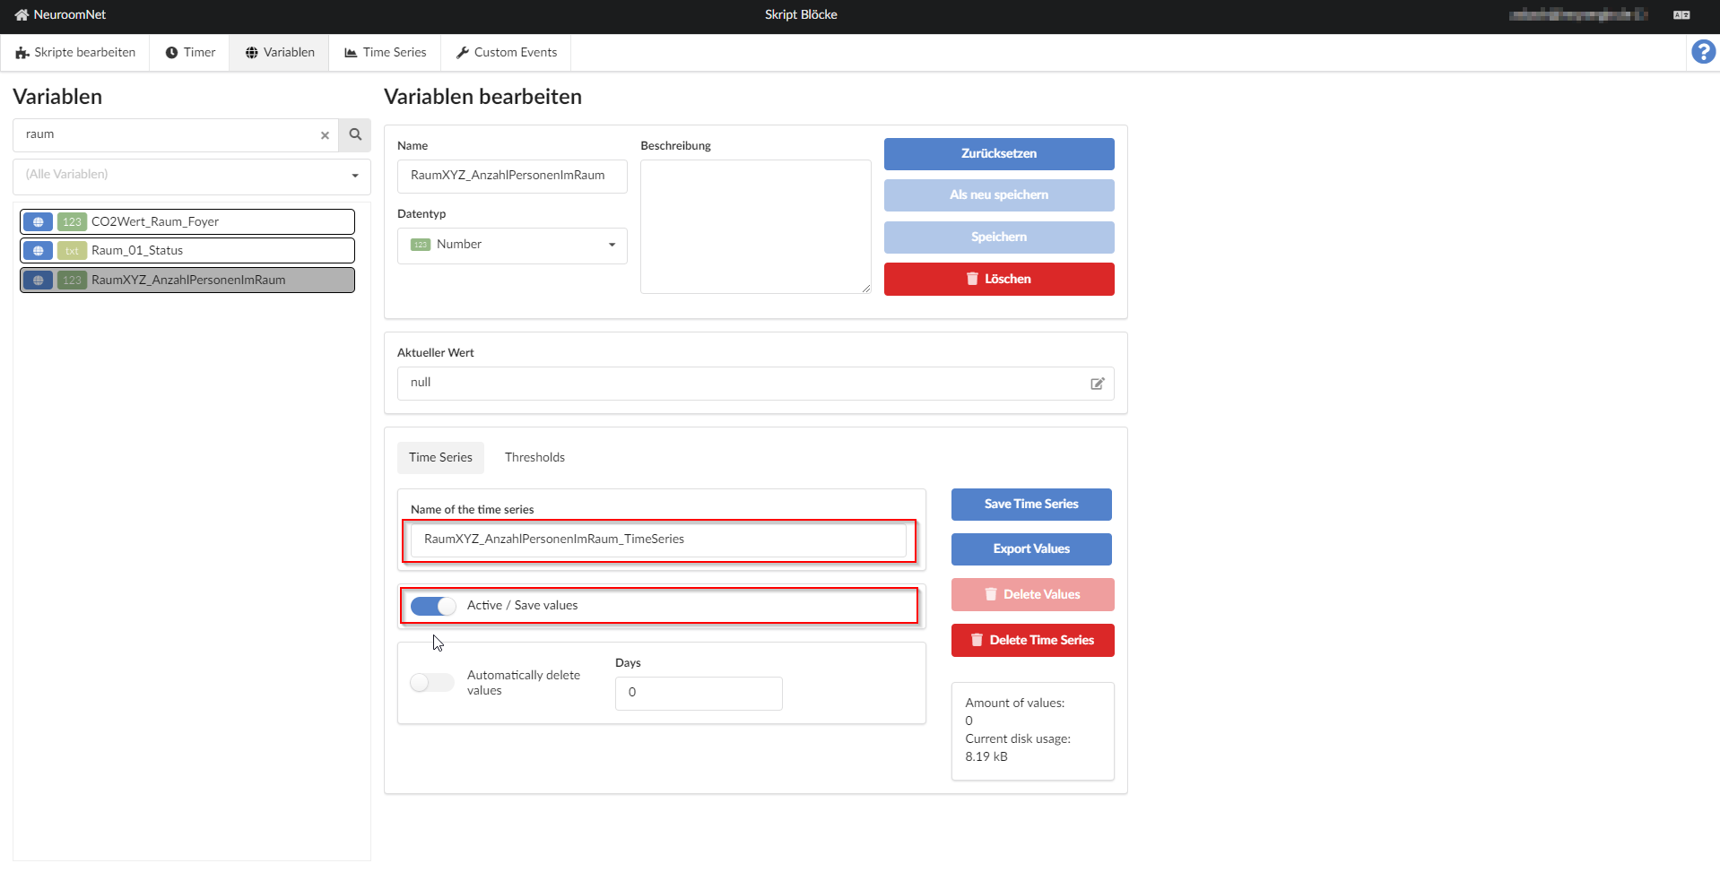This screenshot has width=1720, height=872.
Task: Click the language switch icon in header
Action: (x=1681, y=15)
